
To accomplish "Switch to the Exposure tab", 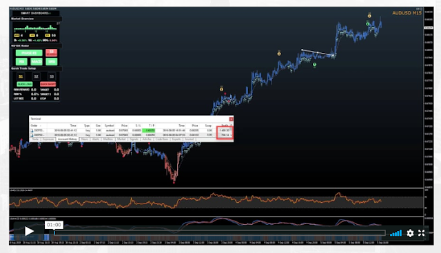I will click(48, 139).
